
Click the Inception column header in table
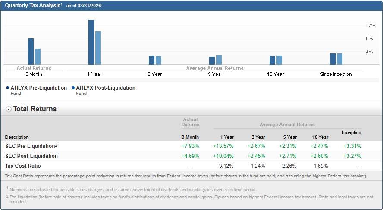[x=352, y=132]
